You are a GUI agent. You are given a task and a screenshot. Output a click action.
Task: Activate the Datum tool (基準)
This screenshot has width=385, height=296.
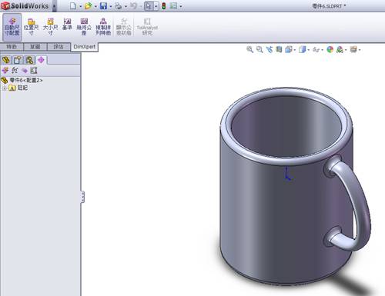coord(67,24)
